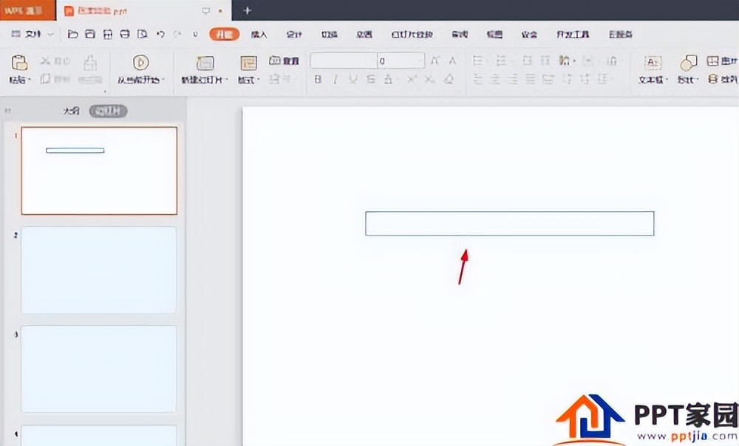739x446 pixels.
Task: Click the Print Preview icon in quick access toolbar
Action: (143, 34)
